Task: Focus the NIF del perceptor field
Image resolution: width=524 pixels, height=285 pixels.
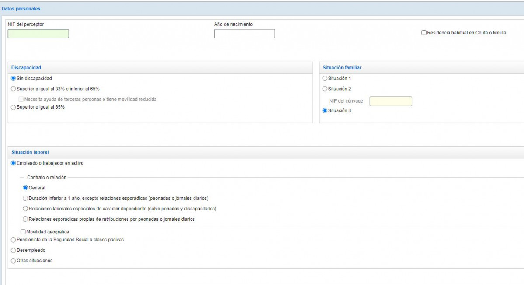Action: click(38, 34)
